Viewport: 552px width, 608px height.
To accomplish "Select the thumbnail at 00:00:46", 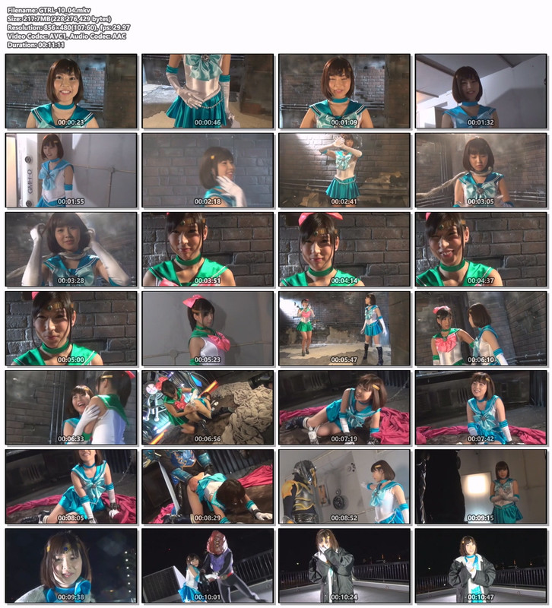I will coord(208,91).
